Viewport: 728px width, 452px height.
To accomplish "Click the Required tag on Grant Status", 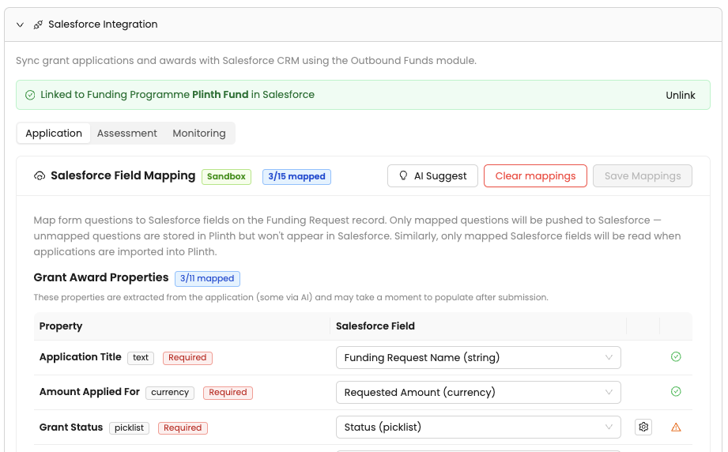I will pos(183,428).
